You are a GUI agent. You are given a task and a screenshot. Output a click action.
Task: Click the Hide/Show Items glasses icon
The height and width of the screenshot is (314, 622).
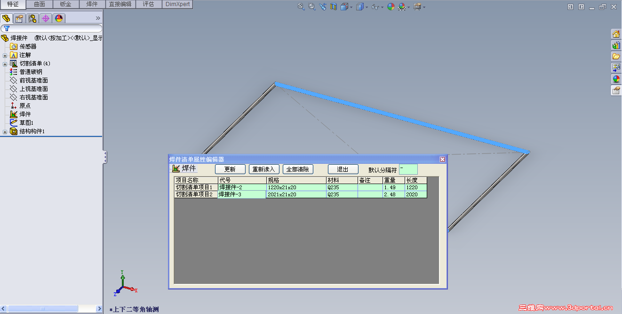click(375, 7)
